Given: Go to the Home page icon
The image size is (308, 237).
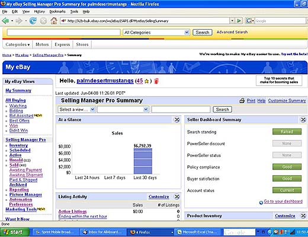Looking at the screenshot, I should (x=54, y=21).
